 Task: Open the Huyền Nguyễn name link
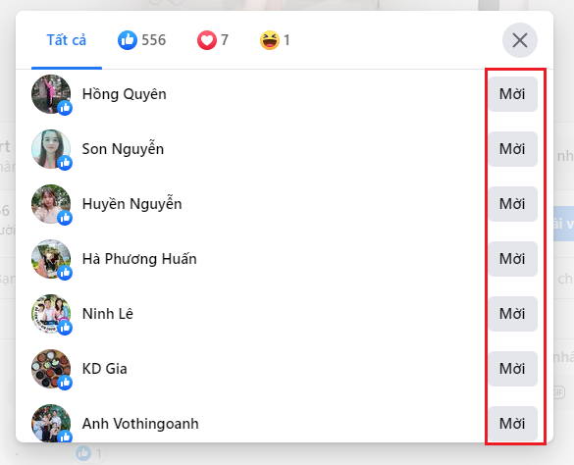point(131,204)
